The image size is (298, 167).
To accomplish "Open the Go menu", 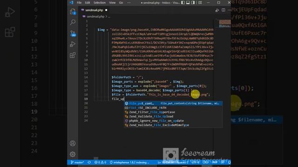I will [x=121, y=3].
